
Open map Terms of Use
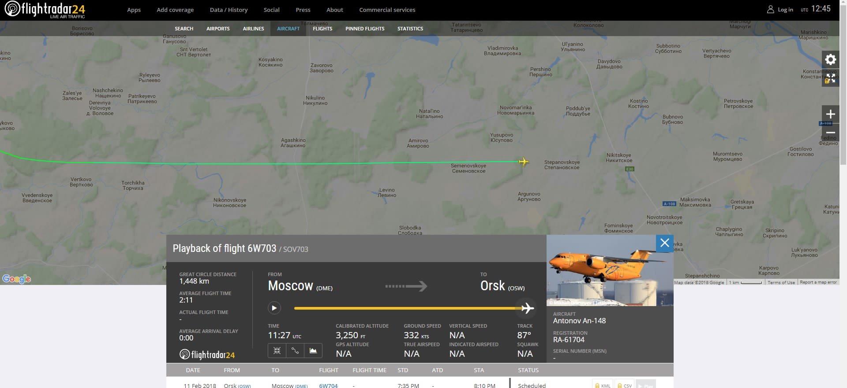(x=781, y=282)
